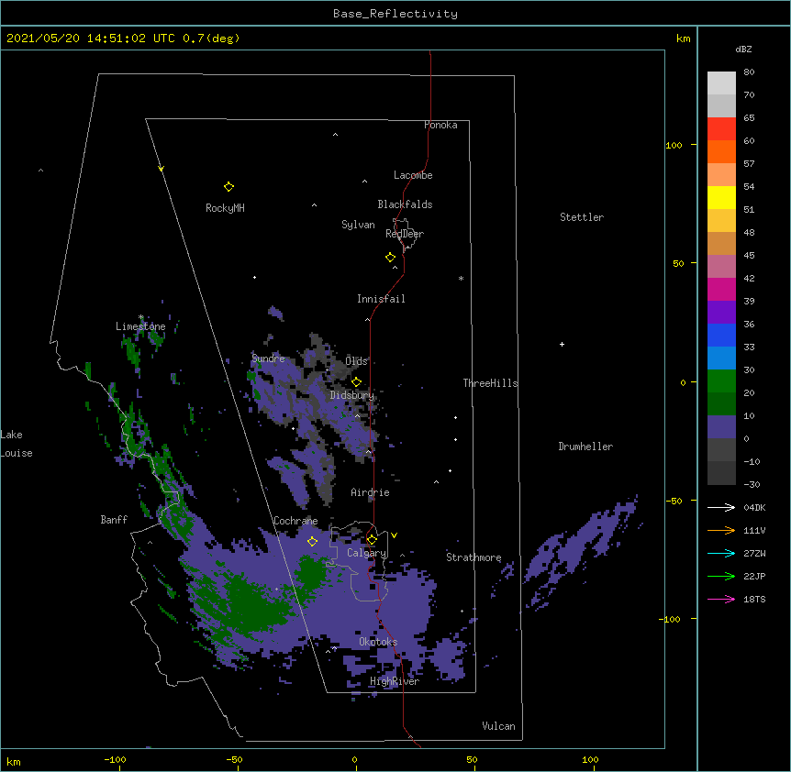The height and width of the screenshot is (772, 791).
Task: Click the orange 111V arrow in legend
Action: [x=721, y=530]
